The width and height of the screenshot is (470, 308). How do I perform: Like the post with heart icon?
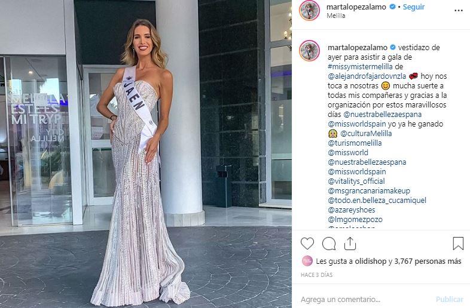[x=307, y=244]
